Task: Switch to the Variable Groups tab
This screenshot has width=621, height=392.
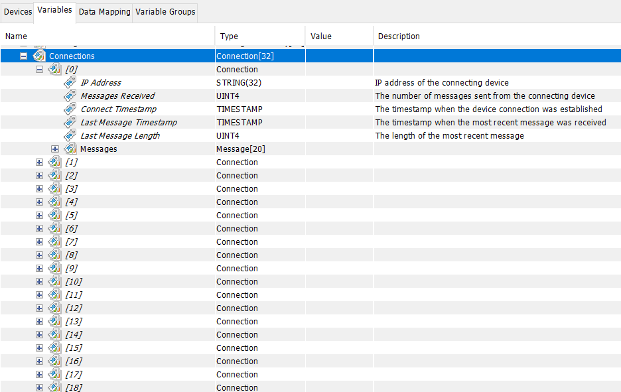Action: (x=165, y=11)
